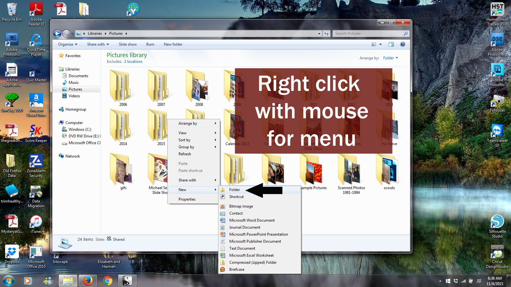
Task: Open Cricut DesignStudio desktop shortcut
Action: [x=497, y=257]
